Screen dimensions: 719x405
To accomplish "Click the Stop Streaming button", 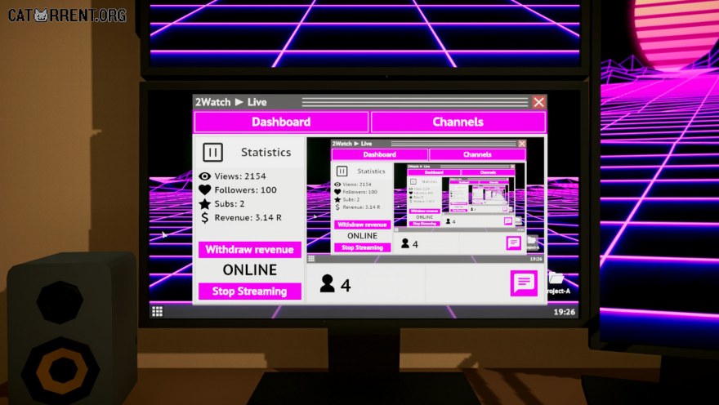I will point(249,292).
